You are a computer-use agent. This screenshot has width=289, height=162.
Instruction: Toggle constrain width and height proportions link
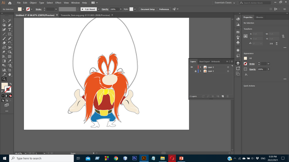click(283, 36)
